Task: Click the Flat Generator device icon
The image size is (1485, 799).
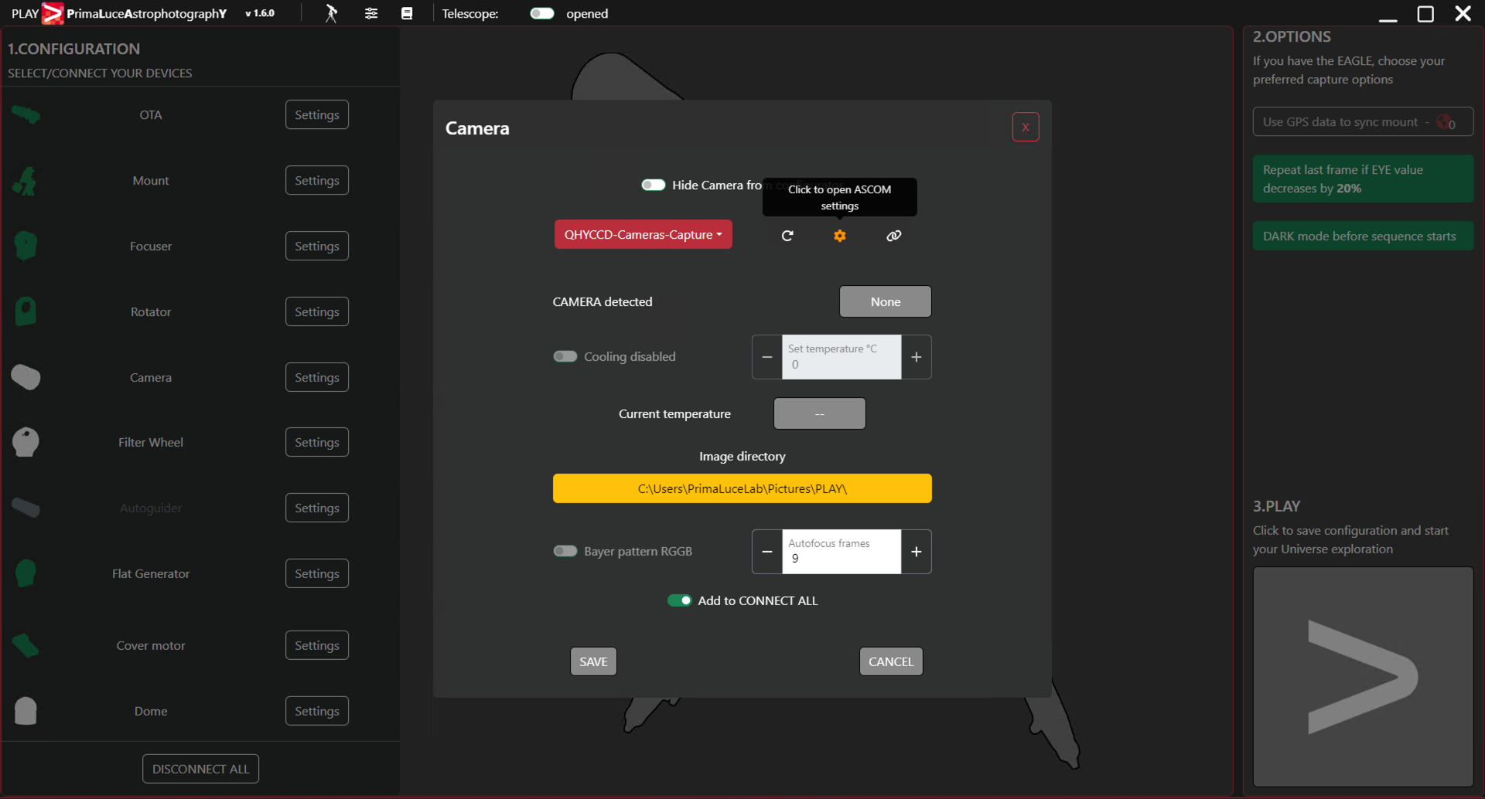Action: [x=26, y=573]
